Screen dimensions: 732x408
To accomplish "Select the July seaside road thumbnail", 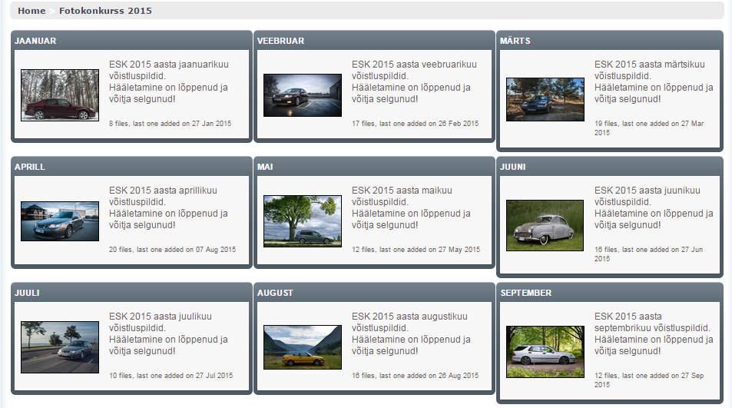I will [60, 347].
